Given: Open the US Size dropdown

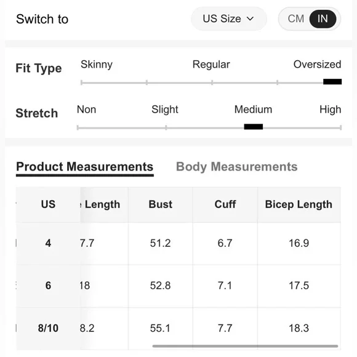Looking at the screenshot, I should click(228, 18).
